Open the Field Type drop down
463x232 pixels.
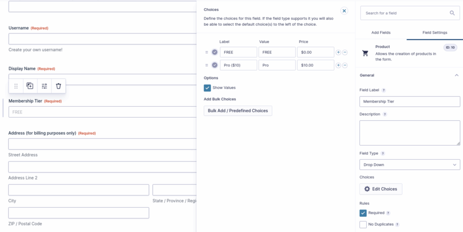click(x=410, y=165)
